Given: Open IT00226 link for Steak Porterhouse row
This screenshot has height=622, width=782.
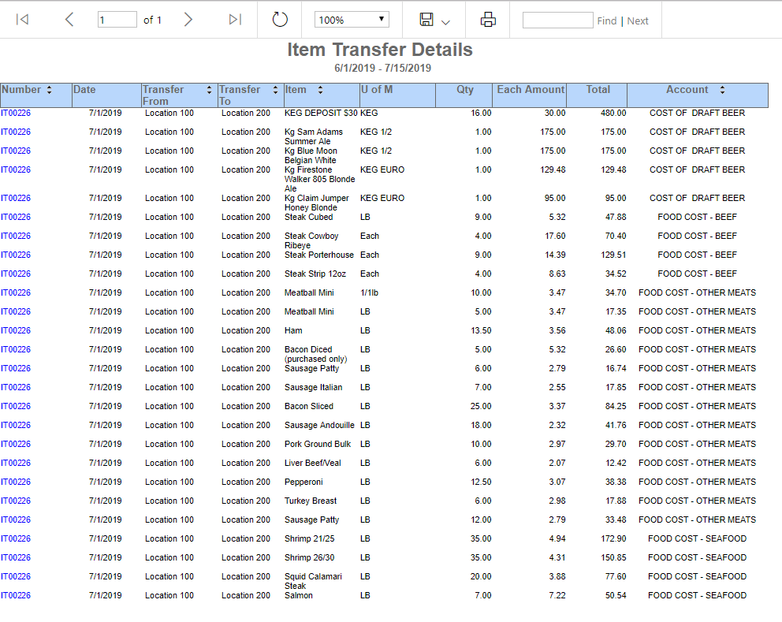Looking at the screenshot, I should click(x=16, y=255).
